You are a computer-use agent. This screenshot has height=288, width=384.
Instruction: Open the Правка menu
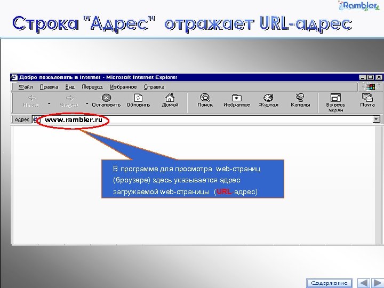coord(49,87)
